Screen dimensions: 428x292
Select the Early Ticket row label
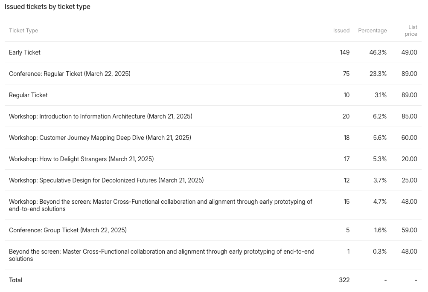tap(25, 52)
